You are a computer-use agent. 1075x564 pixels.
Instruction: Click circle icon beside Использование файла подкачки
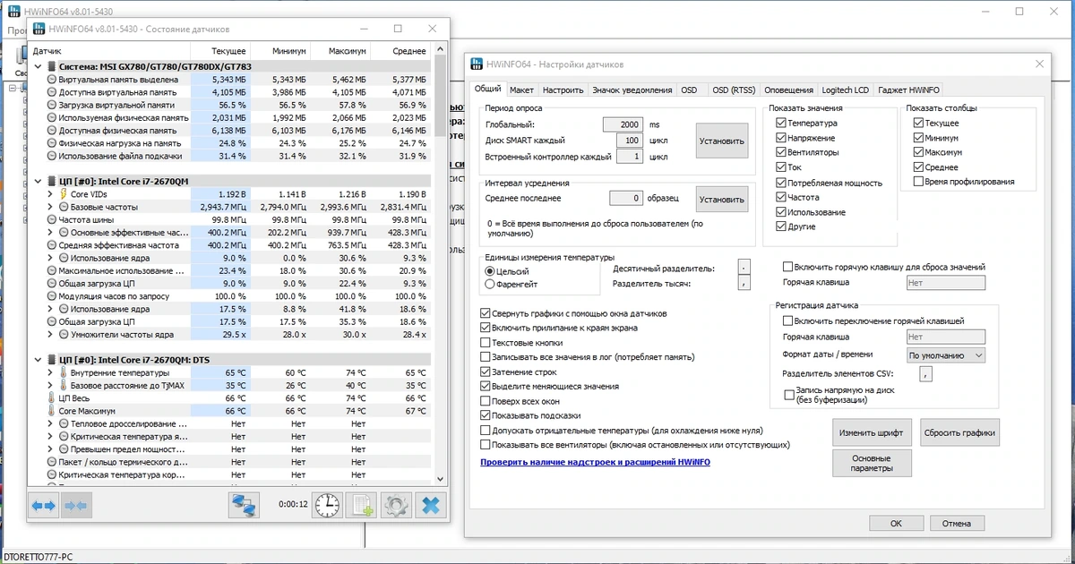(52, 156)
